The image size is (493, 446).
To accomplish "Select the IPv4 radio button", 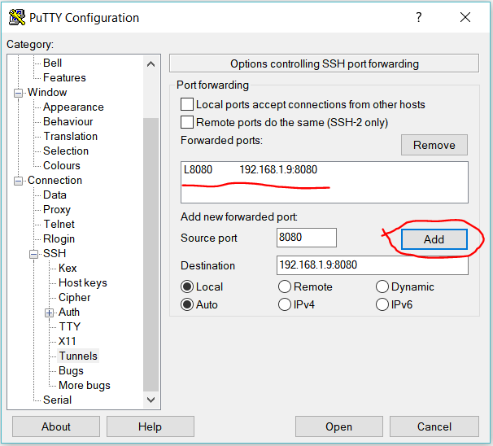I will pos(285,304).
